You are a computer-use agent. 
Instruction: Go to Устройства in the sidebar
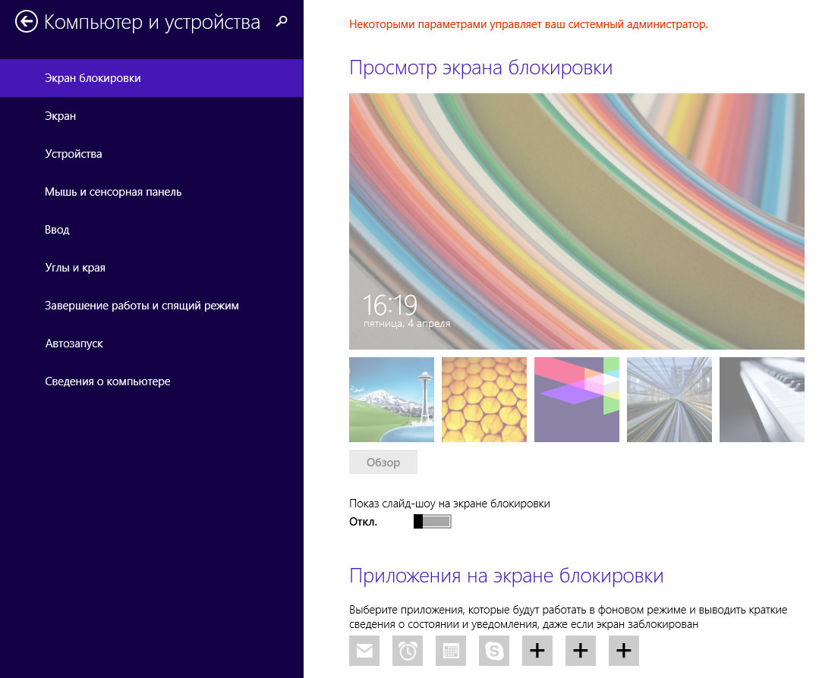coord(74,154)
